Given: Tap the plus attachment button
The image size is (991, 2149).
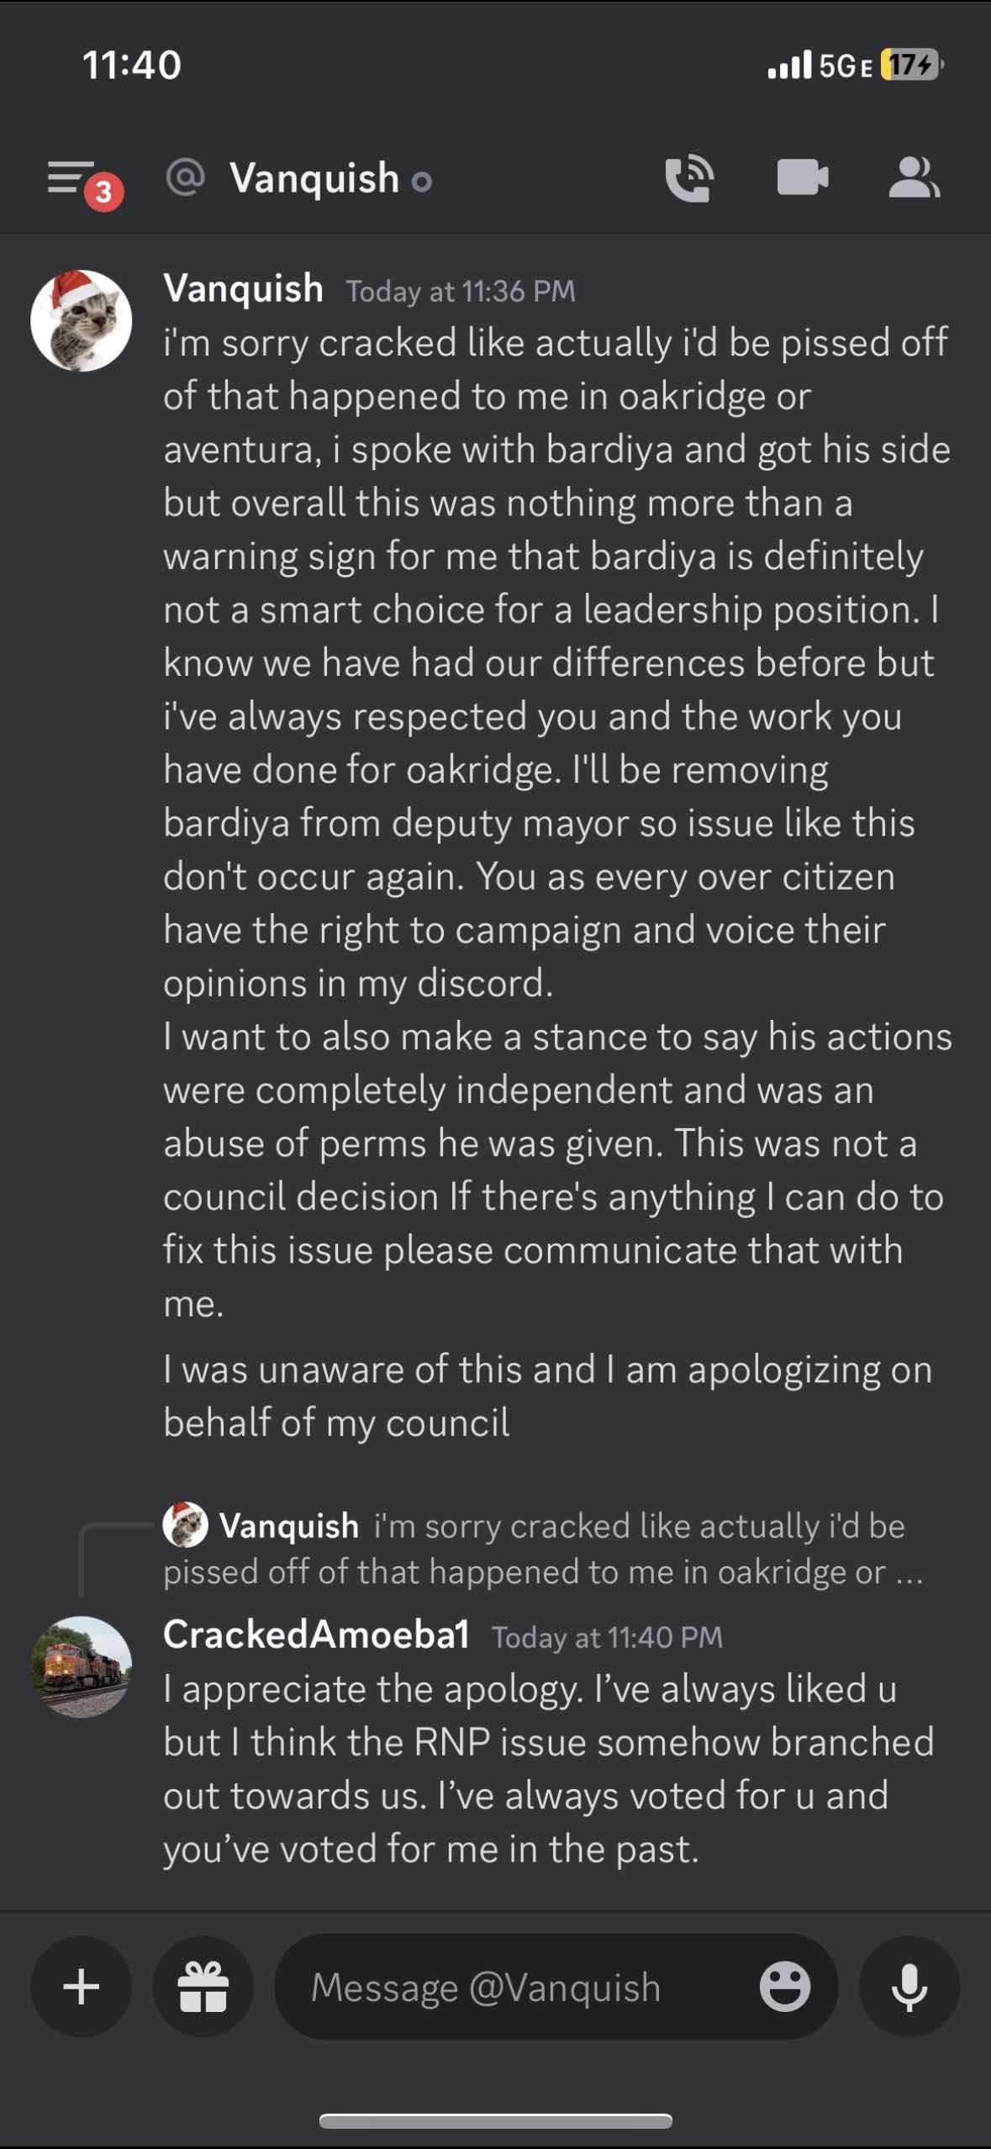Looking at the screenshot, I should point(82,1987).
